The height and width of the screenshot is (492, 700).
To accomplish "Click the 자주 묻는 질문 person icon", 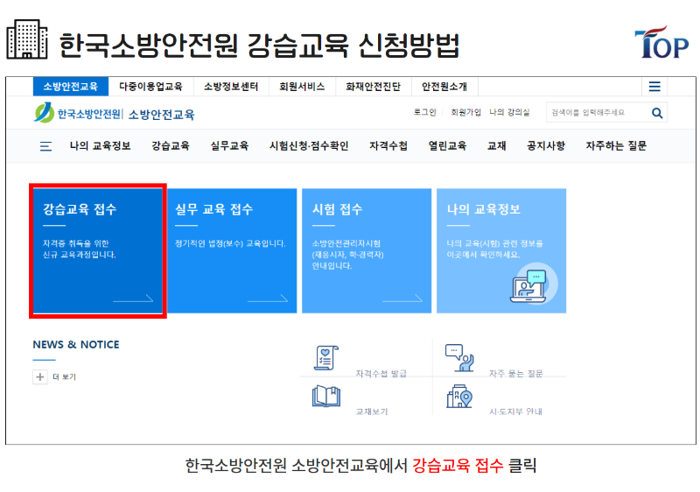I will [x=459, y=358].
